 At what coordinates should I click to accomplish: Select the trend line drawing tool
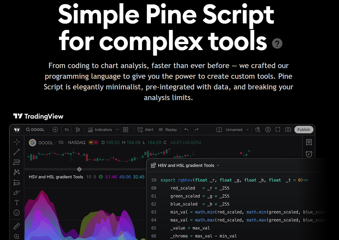point(17,152)
